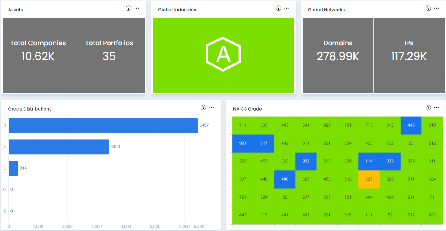The height and width of the screenshot is (231, 446).
Task: Click the IPs count tile
Action: click(409, 55)
